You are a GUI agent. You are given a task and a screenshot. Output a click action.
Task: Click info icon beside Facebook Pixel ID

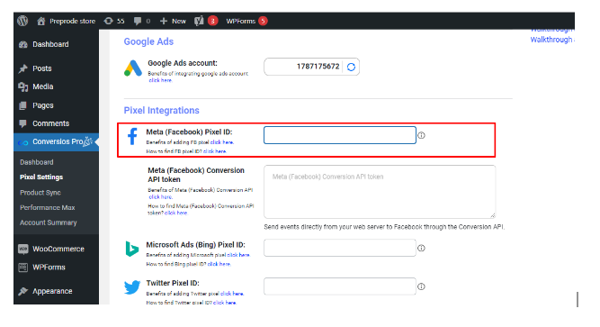coord(421,135)
